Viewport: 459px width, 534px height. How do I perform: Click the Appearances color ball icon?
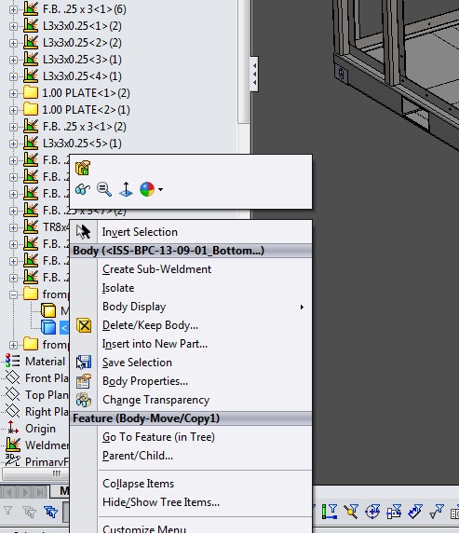pyautogui.click(x=147, y=189)
